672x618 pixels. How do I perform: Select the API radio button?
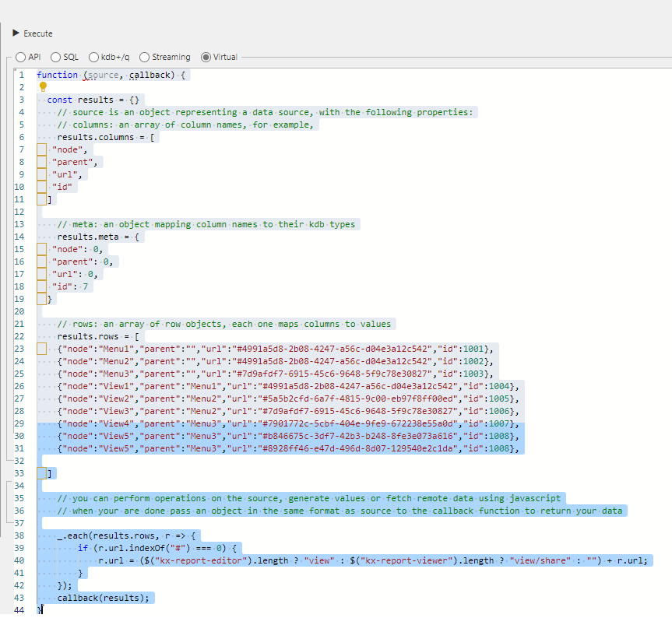tap(19, 57)
